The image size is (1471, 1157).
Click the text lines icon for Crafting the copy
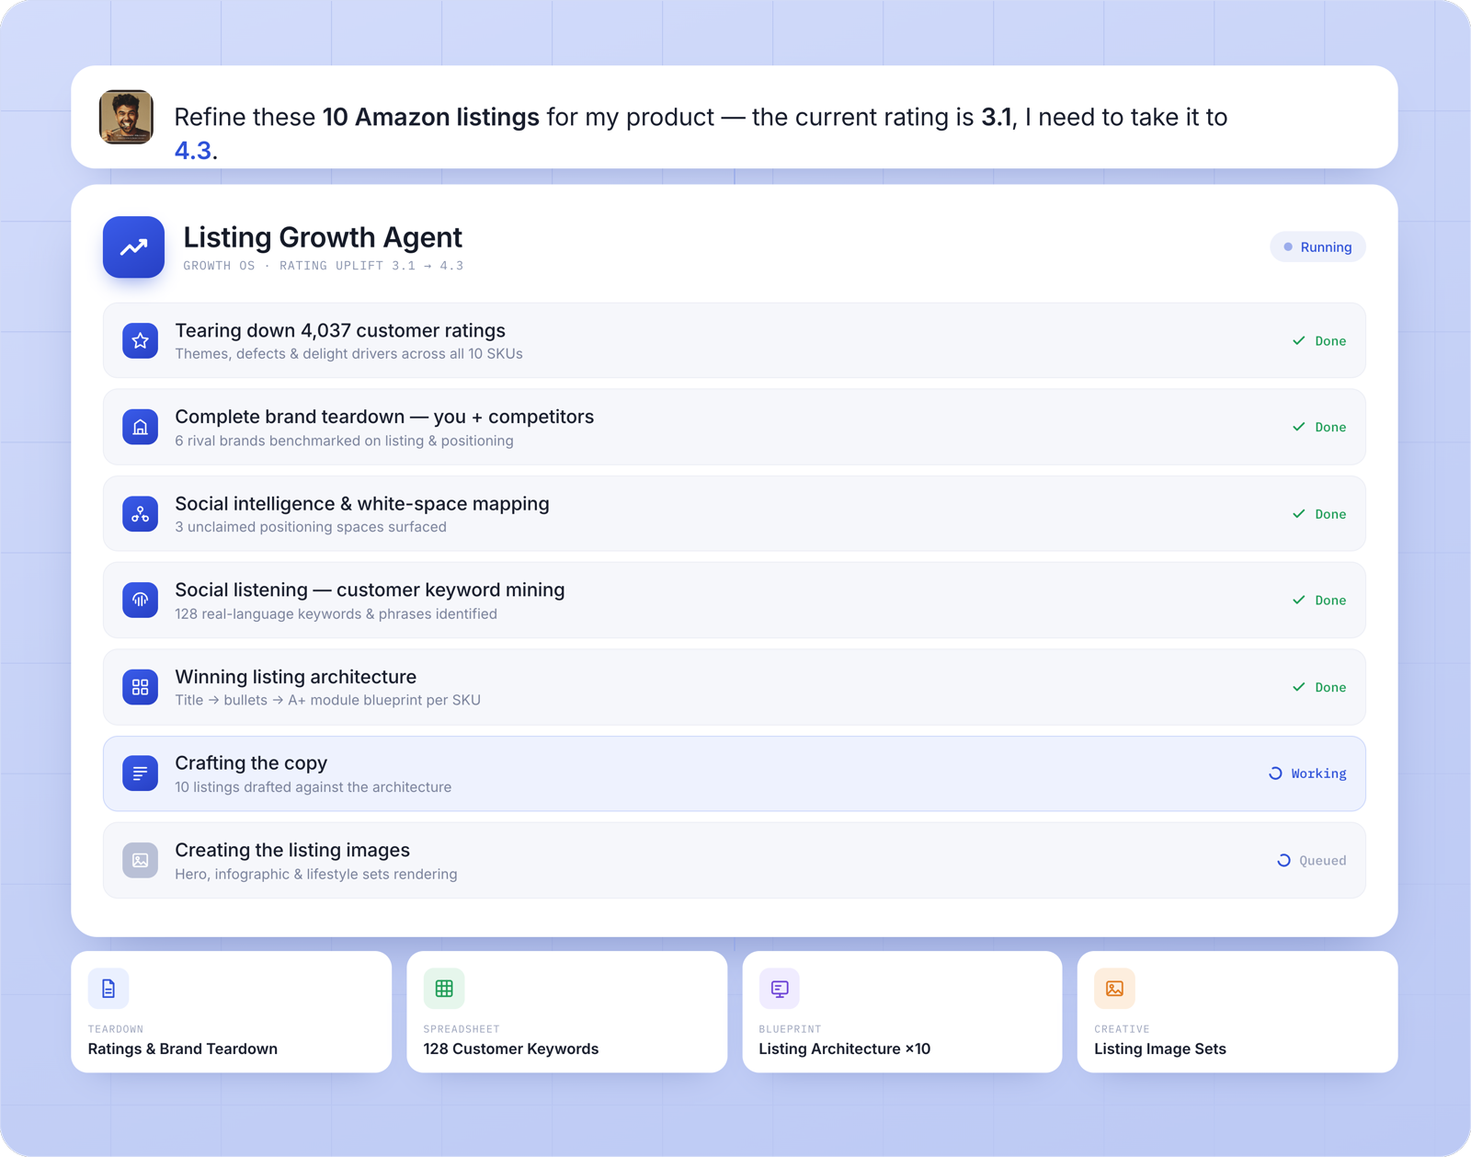[140, 773]
